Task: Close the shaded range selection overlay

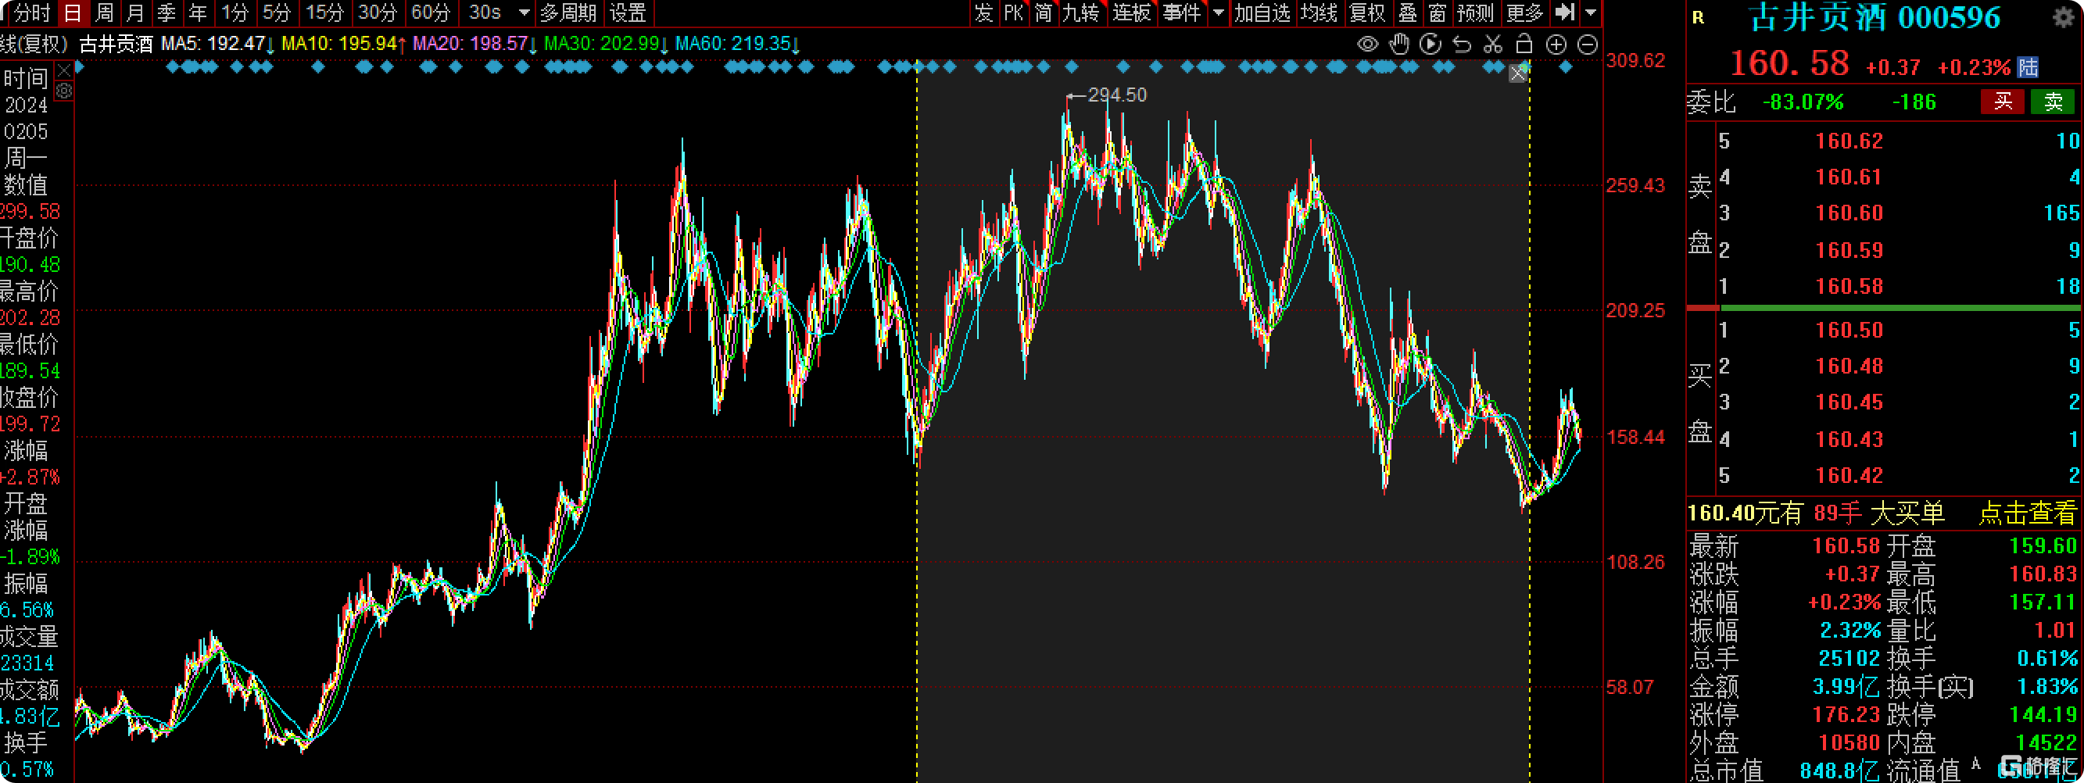Action: [x=1518, y=74]
